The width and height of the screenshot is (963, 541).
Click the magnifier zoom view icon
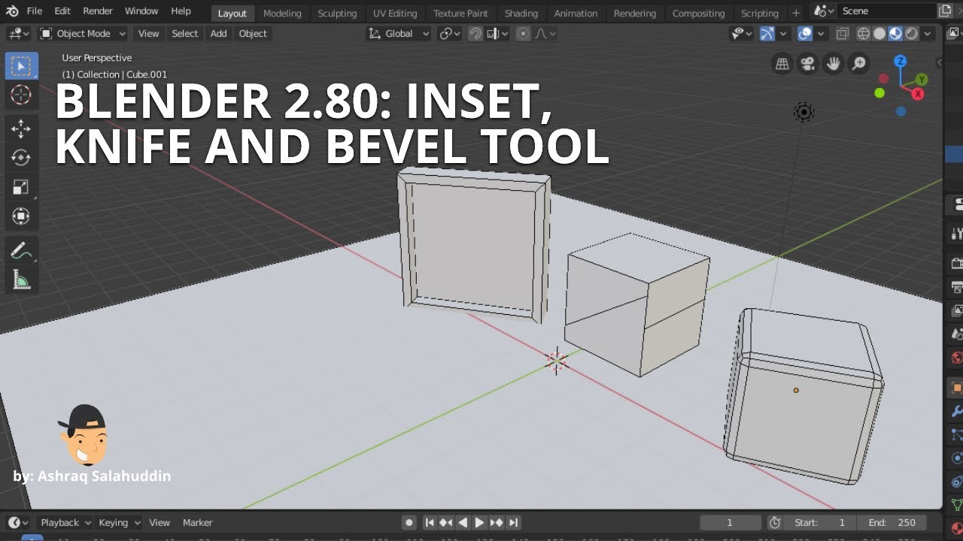click(x=858, y=64)
